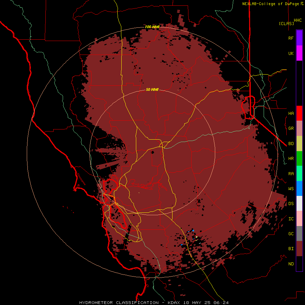The image size is (305, 305).
Task: Click the 50 NMI range ring label
Action: pyautogui.click(x=152, y=89)
